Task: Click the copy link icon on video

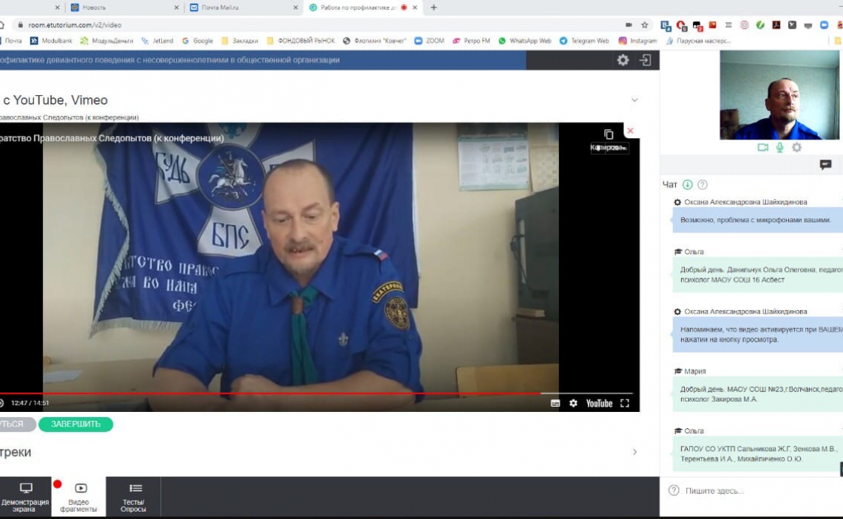Action: [x=609, y=134]
